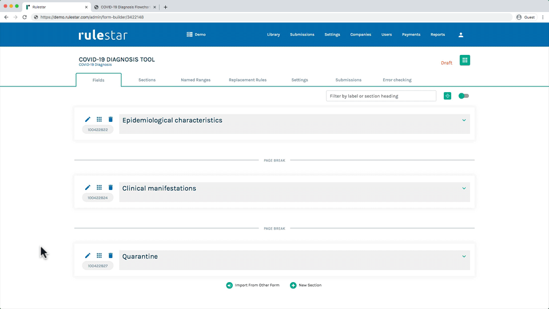The image size is (549, 309).
Task: Delete the Clinical manifestations section
Action: click(110, 188)
